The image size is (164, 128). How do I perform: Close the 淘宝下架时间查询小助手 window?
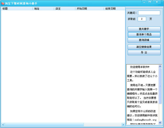click(x=157, y=2)
